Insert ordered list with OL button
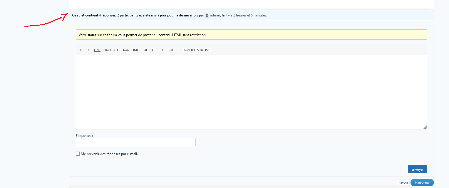The height and width of the screenshot is (188, 449). coord(154,50)
